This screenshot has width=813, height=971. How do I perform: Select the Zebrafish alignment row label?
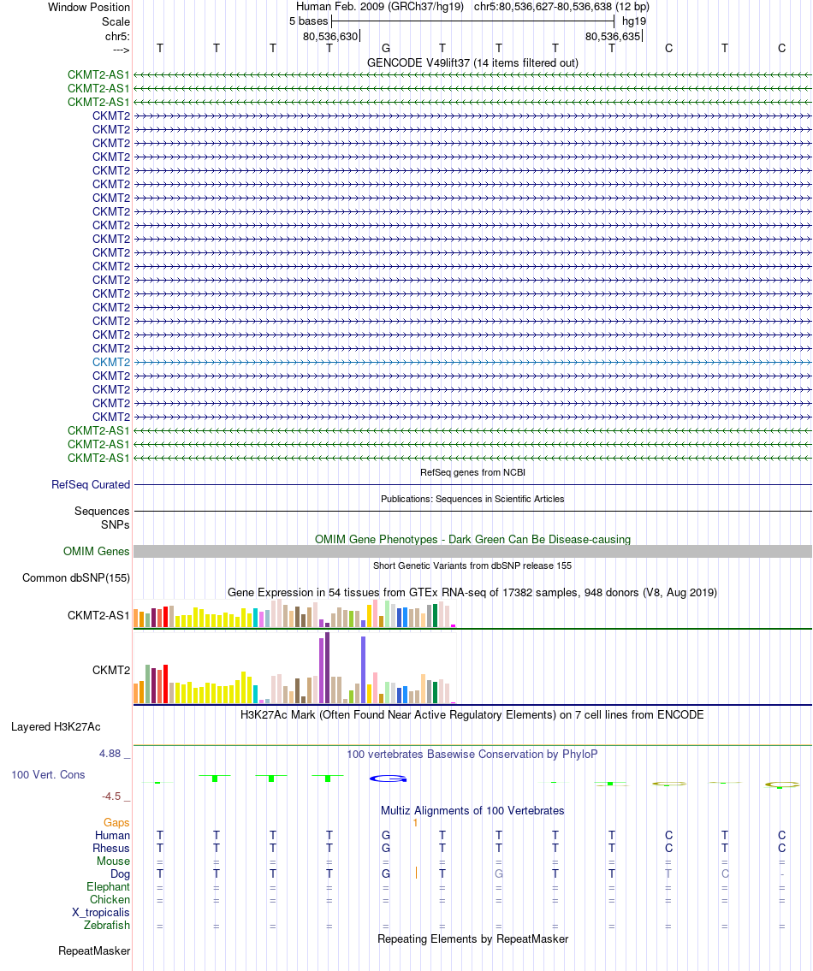[107, 926]
